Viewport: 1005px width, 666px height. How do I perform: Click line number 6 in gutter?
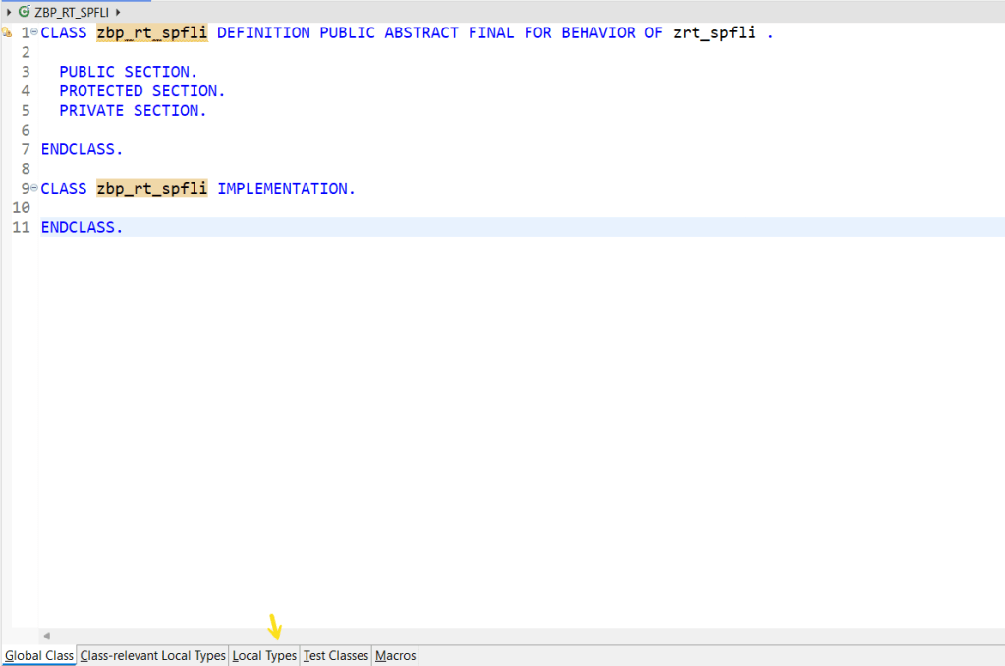[x=26, y=130]
